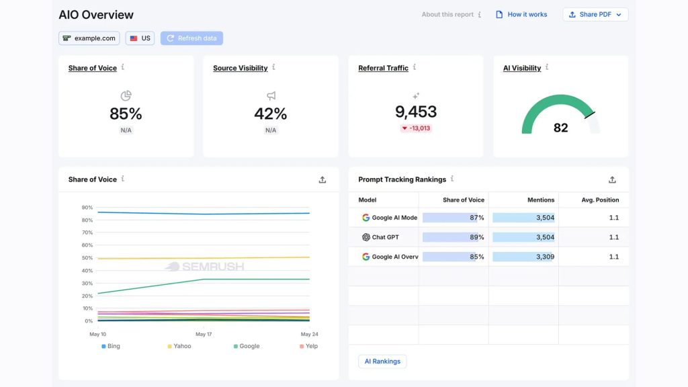Image resolution: width=688 pixels, height=387 pixels.
Task: Click the May 17 axis label
Action: [x=204, y=335]
